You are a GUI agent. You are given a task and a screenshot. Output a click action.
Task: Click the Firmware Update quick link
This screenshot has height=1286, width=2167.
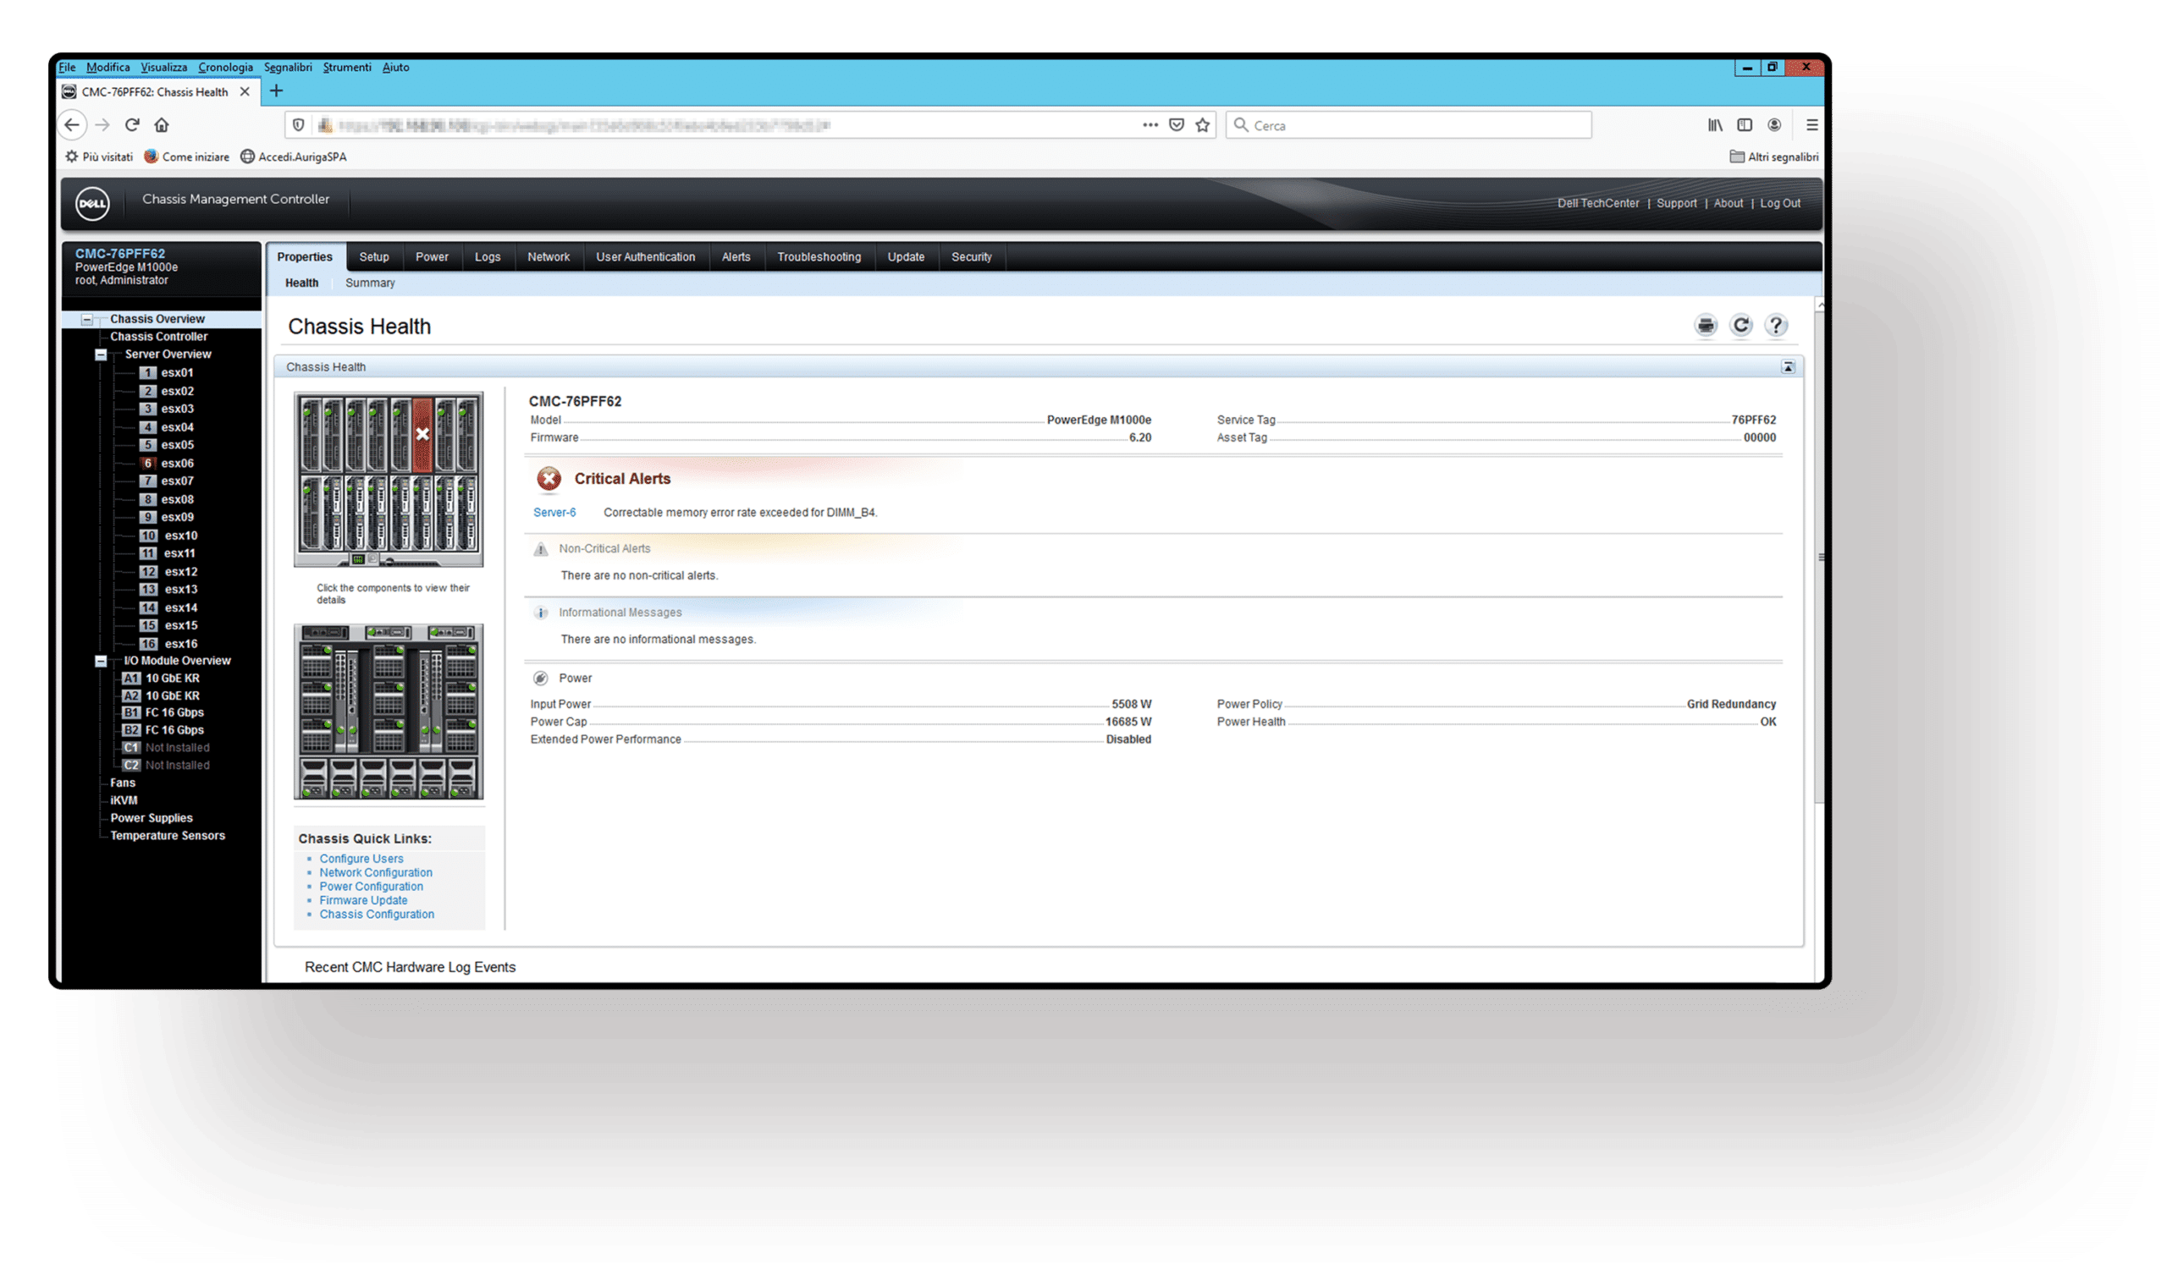tap(362, 899)
